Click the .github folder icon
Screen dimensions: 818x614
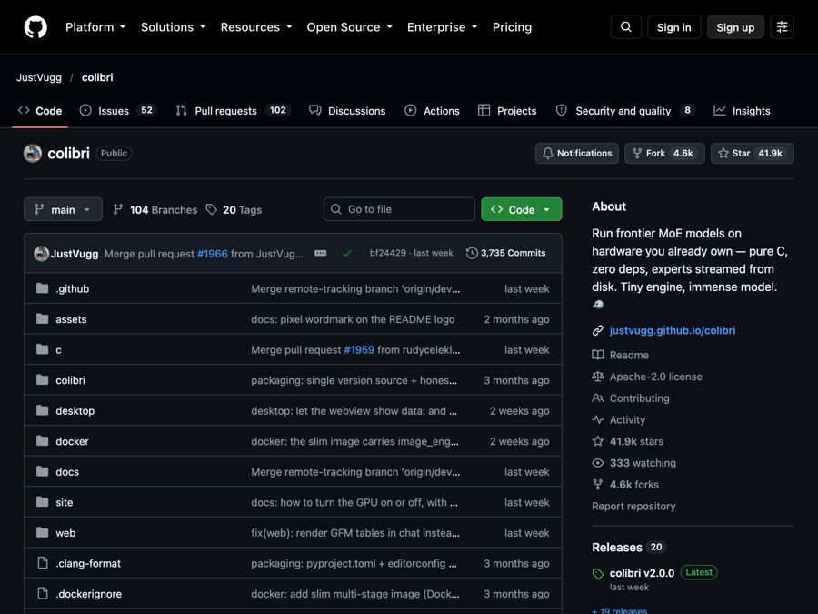point(42,288)
